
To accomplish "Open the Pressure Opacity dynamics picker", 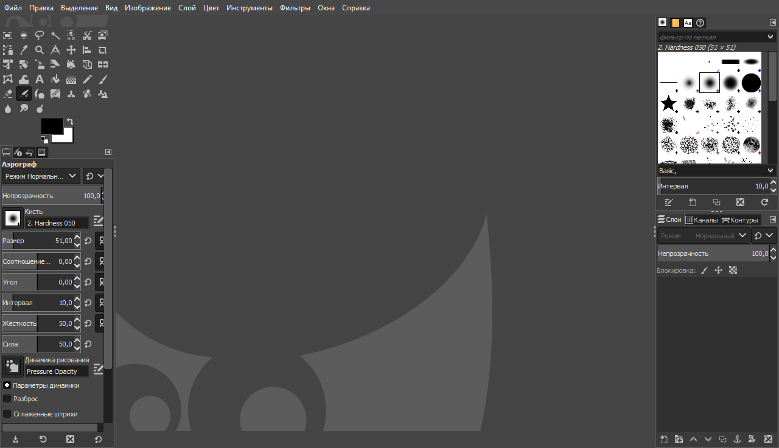I will (13, 366).
